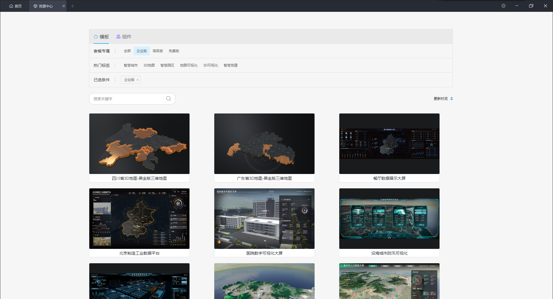Click the 医院数字可视化大屏 title text
553x299 pixels.
coord(264,253)
